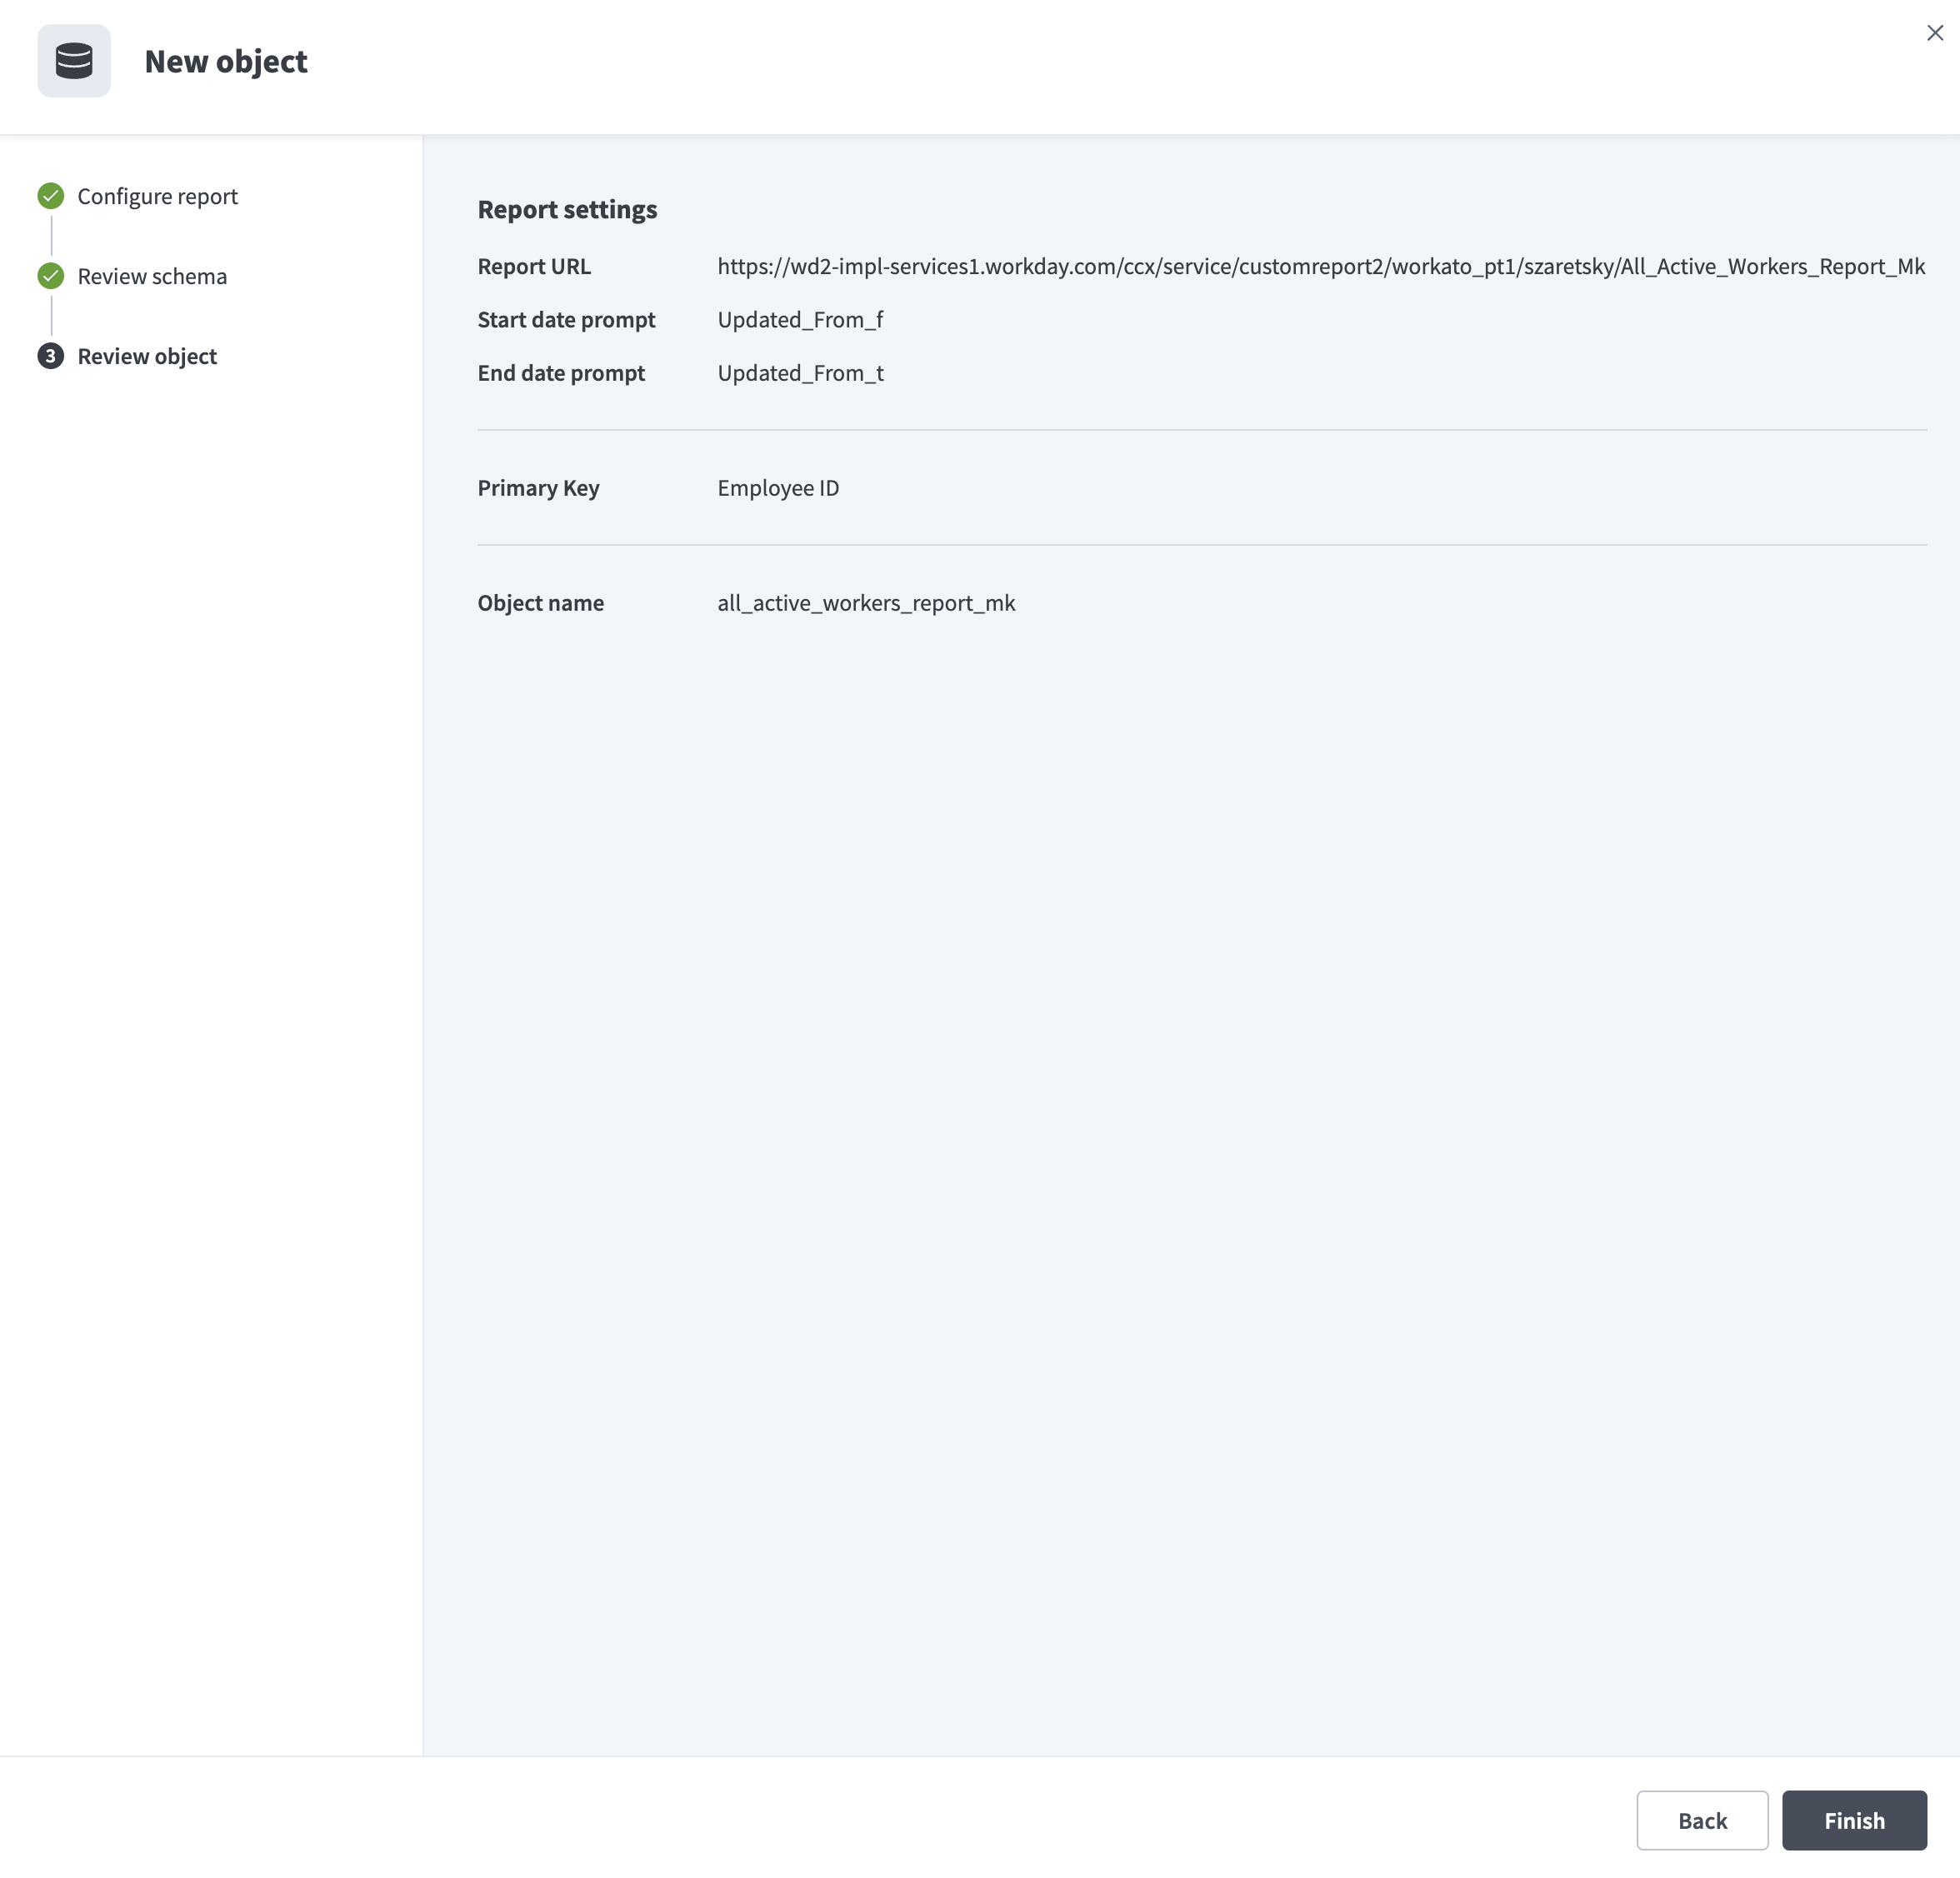Click the New object title

pos(226,61)
